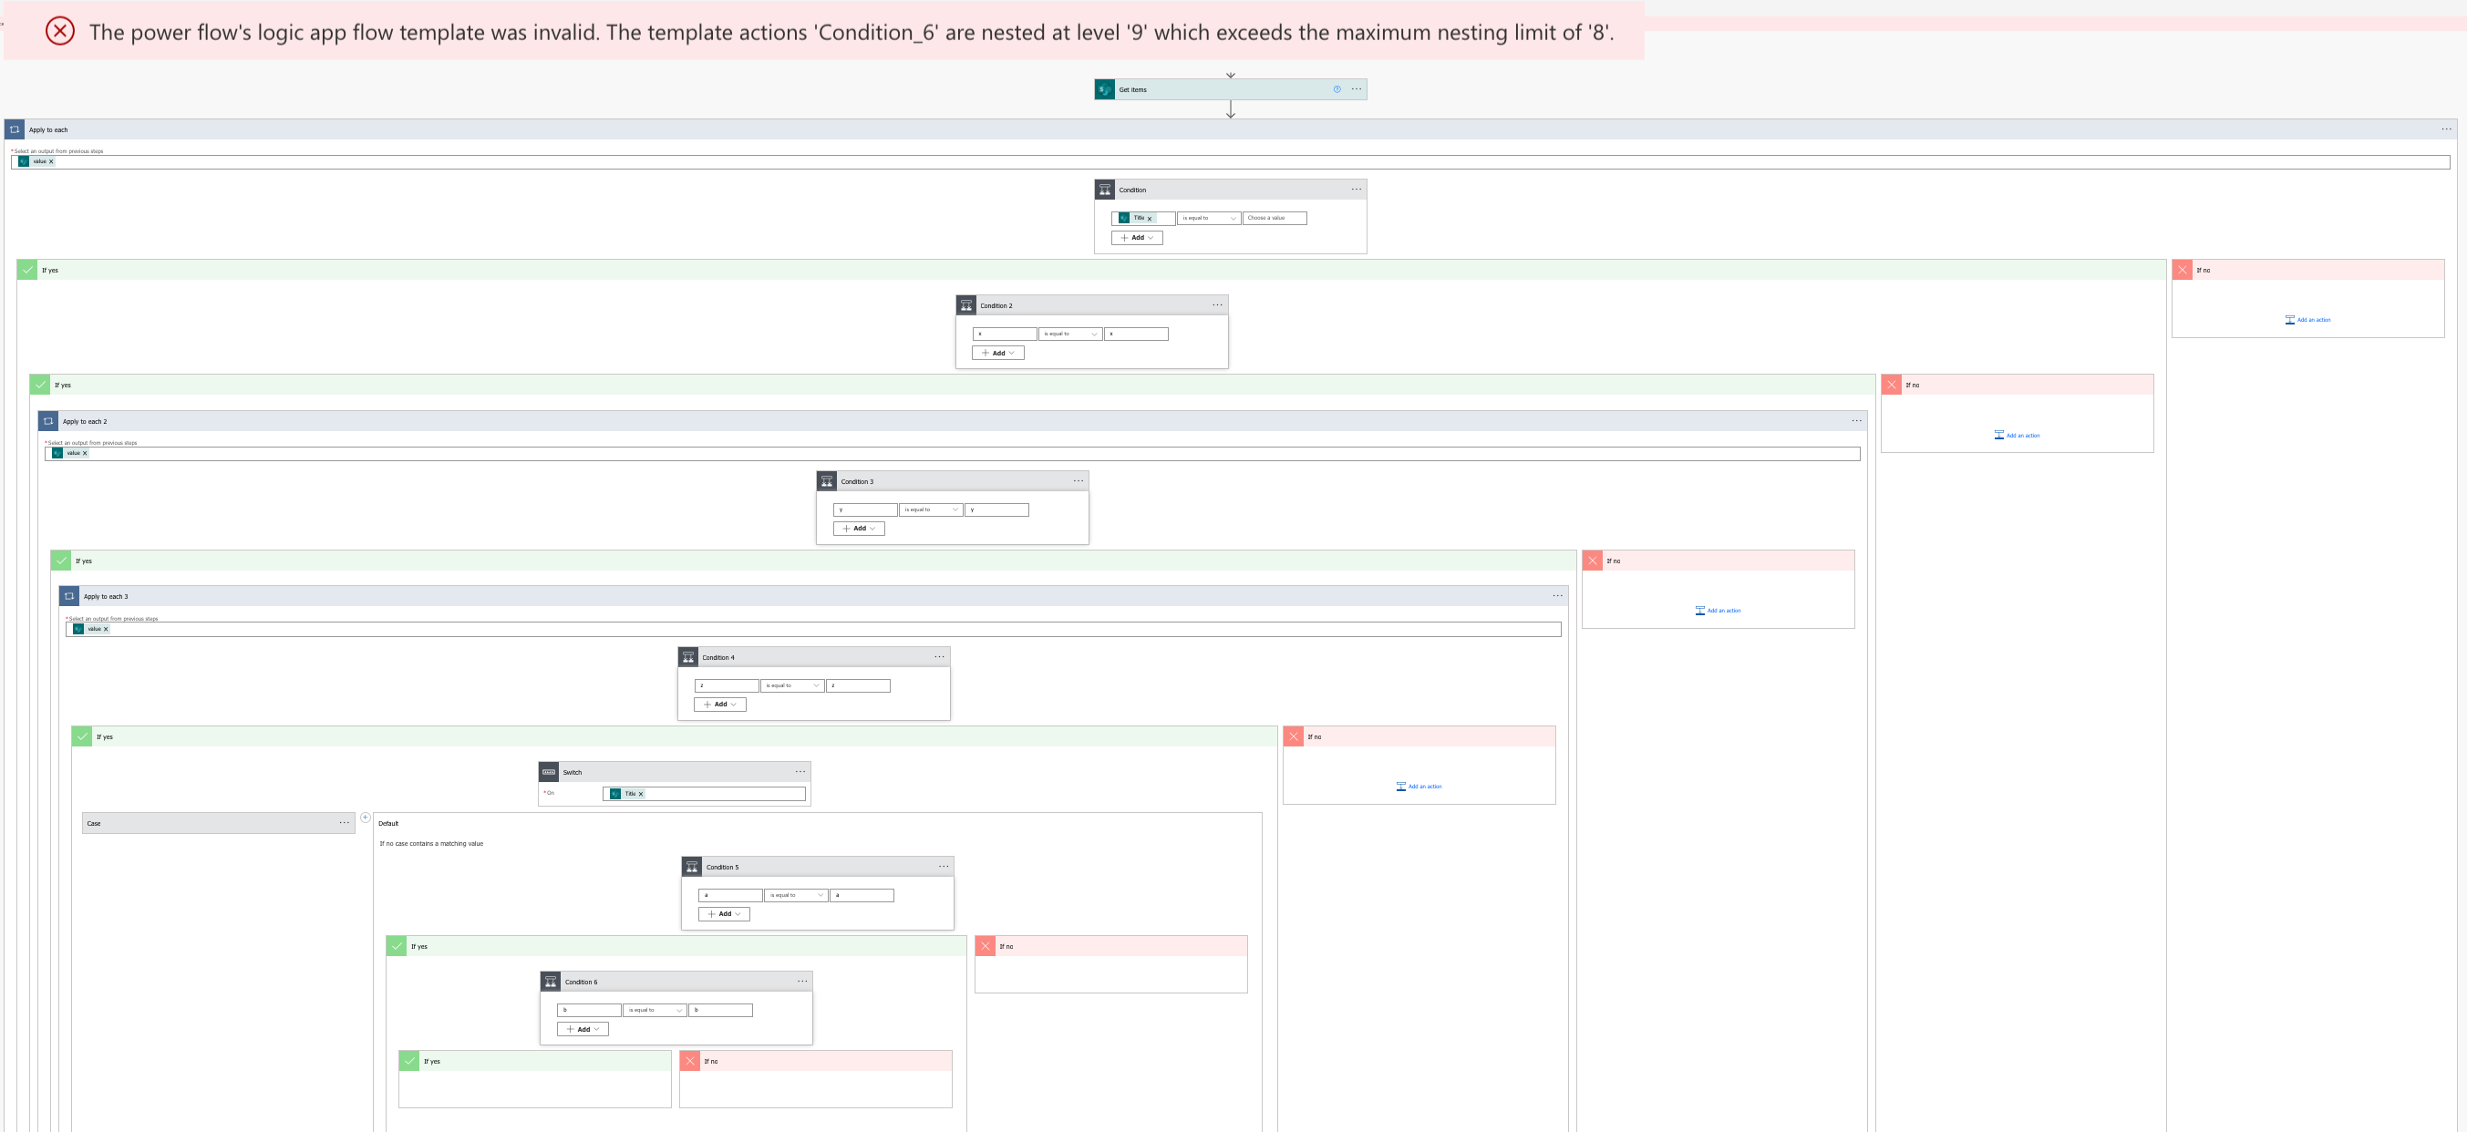The height and width of the screenshot is (1132, 2467).
Task: Open the Apply to each ellipsis menu
Action: [2446, 129]
